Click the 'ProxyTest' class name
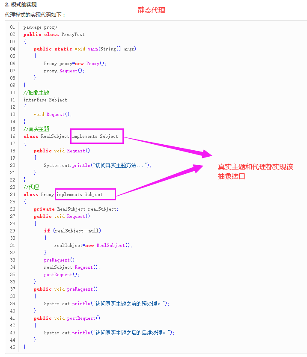 pyautogui.click(x=73, y=34)
